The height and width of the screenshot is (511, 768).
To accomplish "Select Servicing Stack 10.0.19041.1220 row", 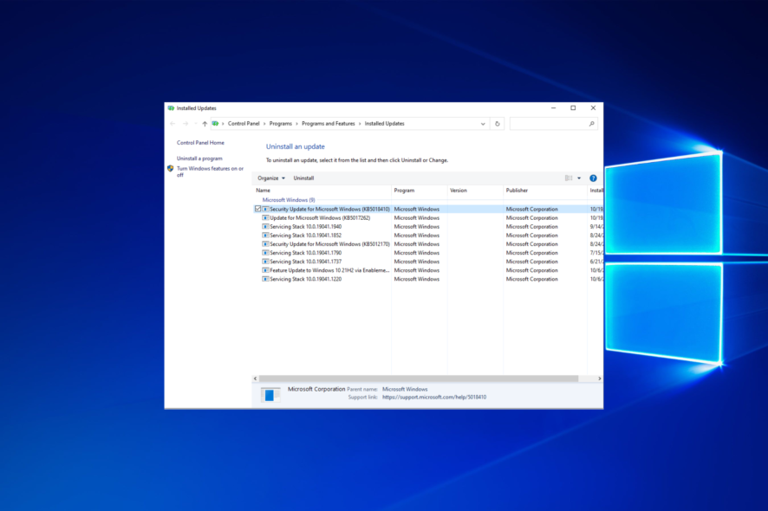I will [428, 279].
